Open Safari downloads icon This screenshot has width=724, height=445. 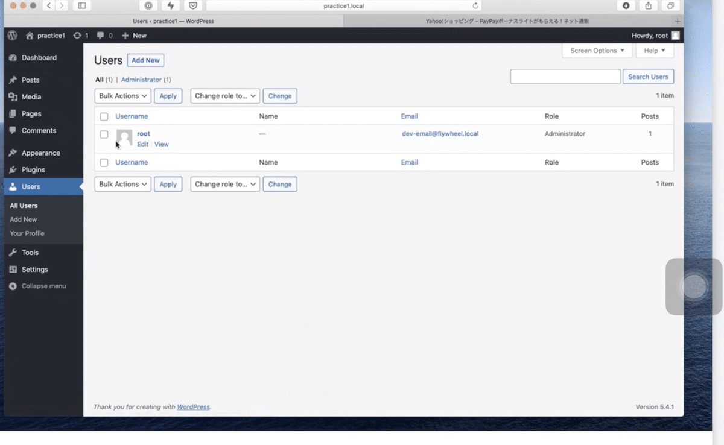click(x=626, y=5)
